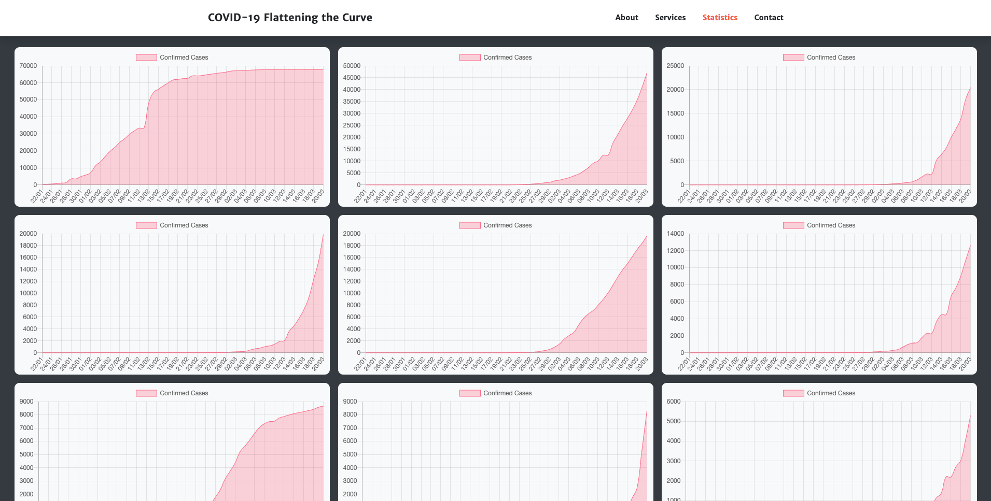The height and width of the screenshot is (501, 991).
Task: Open the About page in navigation
Action: pos(626,18)
